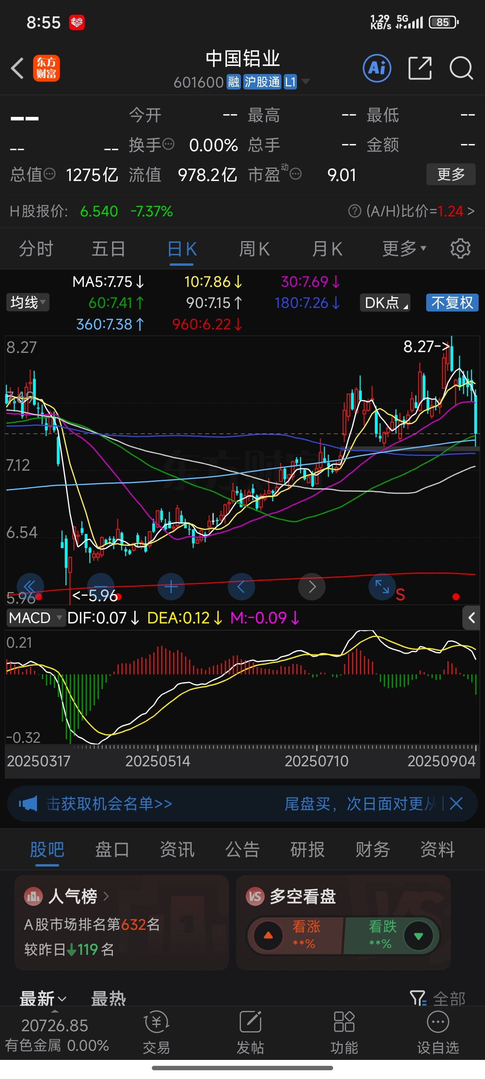Select 日K chart tab
Image resolution: width=485 pixels, height=1079 pixels.
[x=182, y=249]
